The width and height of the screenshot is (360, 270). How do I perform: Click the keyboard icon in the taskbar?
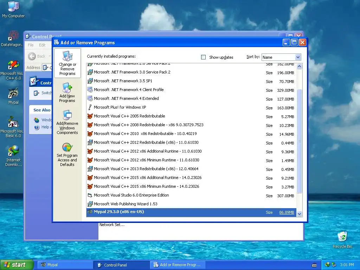[x=314, y=265]
